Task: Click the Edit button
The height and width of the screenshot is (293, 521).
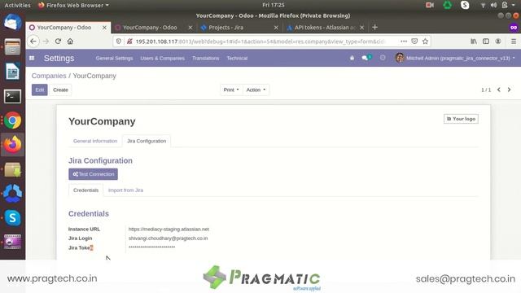Action: (x=40, y=90)
